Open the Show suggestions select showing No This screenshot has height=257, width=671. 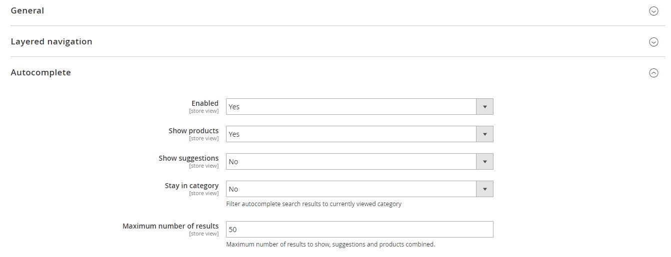359,161
